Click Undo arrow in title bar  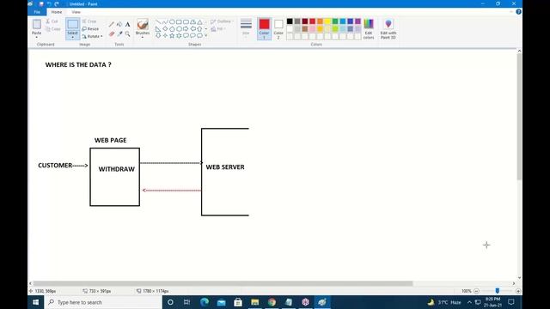click(x=49, y=3)
